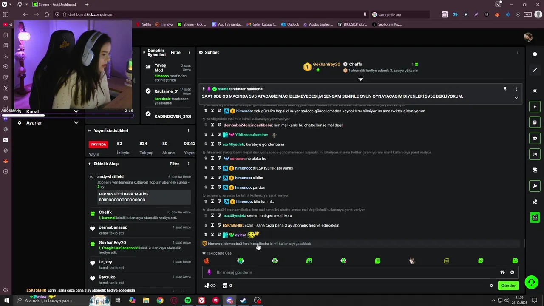The width and height of the screenshot is (544, 306).
Task: Open Filtre in Denetim Eylemleri panel
Action: (x=176, y=53)
